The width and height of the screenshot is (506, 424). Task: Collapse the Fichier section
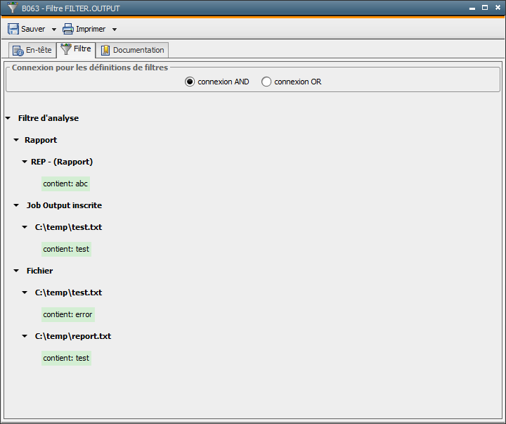[x=16, y=271]
